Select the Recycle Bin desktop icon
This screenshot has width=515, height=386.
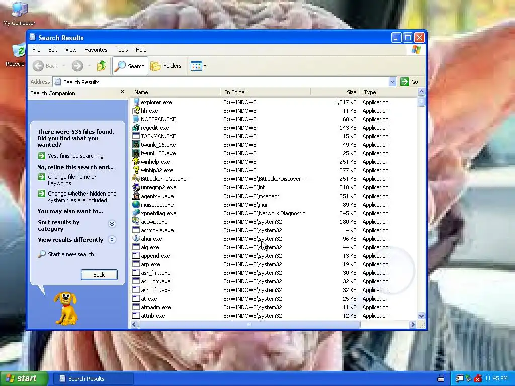pos(15,55)
